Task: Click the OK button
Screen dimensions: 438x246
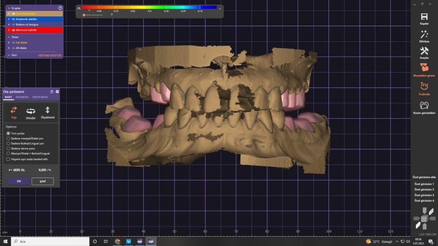Action: 19,181
